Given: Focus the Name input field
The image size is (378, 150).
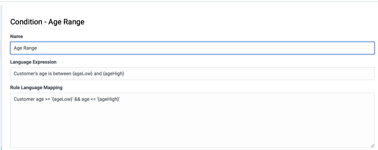Looking at the screenshot, I should point(192,48).
